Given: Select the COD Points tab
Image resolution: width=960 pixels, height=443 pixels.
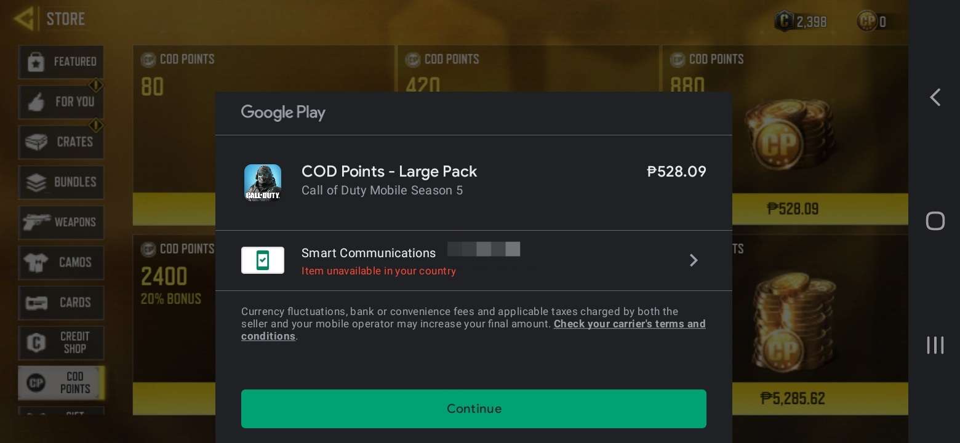Looking at the screenshot, I should (61, 383).
